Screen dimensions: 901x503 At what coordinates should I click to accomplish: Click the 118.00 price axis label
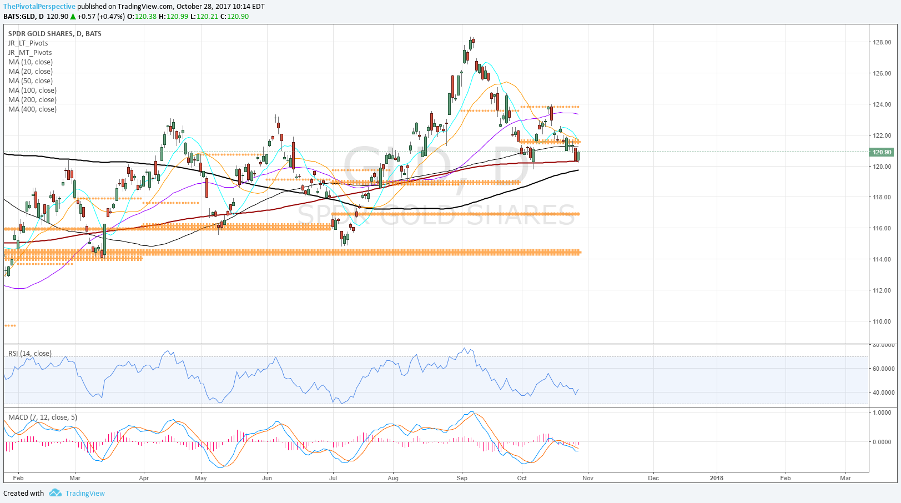point(882,197)
